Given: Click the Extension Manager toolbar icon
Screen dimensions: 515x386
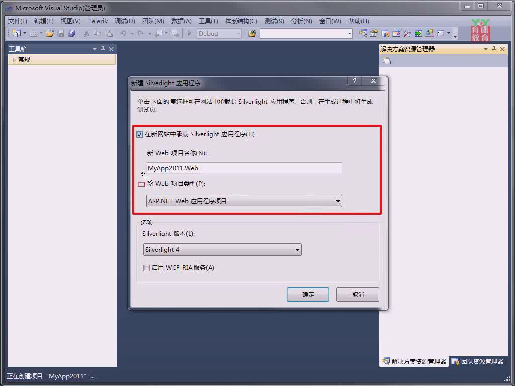Looking at the screenshot, I should (430, 33).
